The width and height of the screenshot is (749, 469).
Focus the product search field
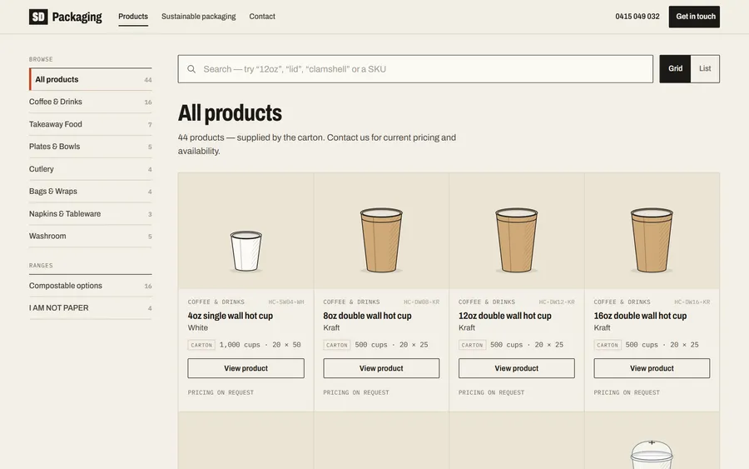(415, 69)
